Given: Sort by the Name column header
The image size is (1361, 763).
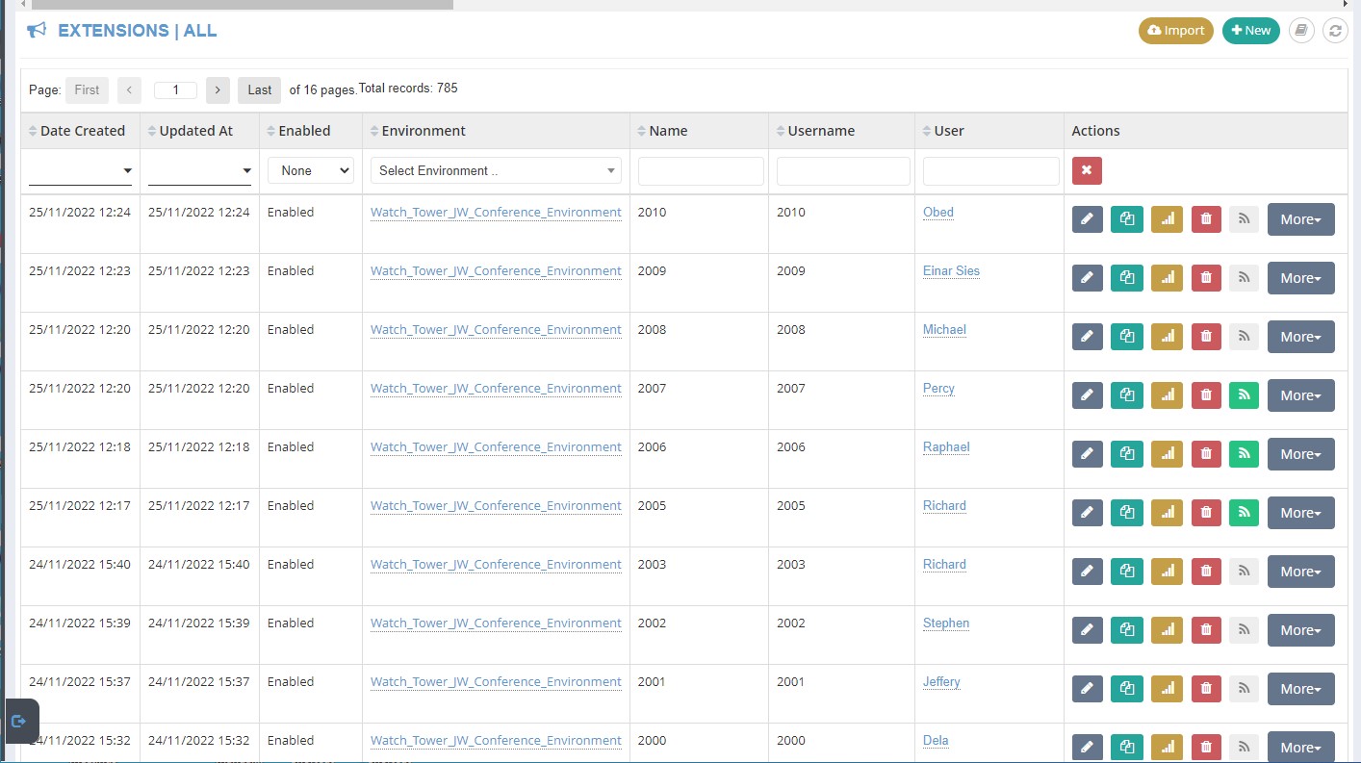Looking at the screenshot, I should 668,131.
